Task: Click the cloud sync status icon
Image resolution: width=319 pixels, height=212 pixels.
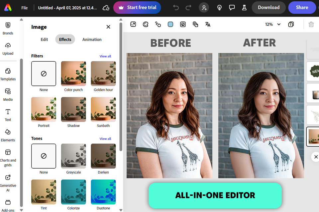Action: coord(106,8)
